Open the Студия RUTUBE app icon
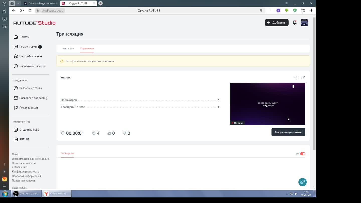The image size is (361, 203). click(x=16, y=130)
